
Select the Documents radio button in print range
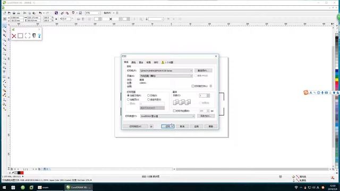pos(149,95)
